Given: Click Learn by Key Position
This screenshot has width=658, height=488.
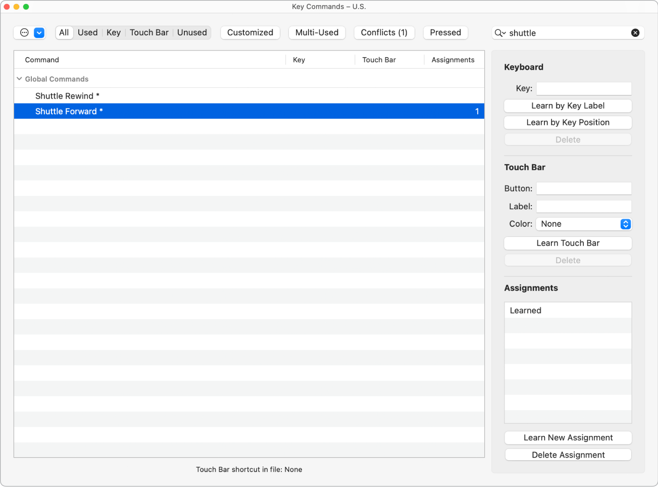Looking at the screenshot, I should point(568,122).
